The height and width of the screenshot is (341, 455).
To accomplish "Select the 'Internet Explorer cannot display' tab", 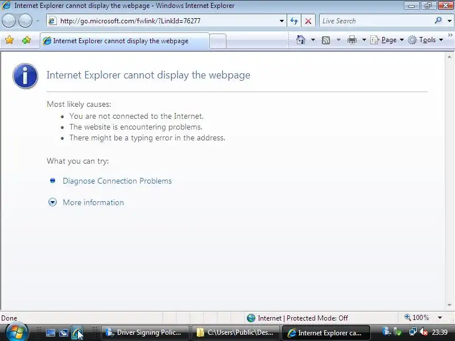I will (x=125, y=41).
